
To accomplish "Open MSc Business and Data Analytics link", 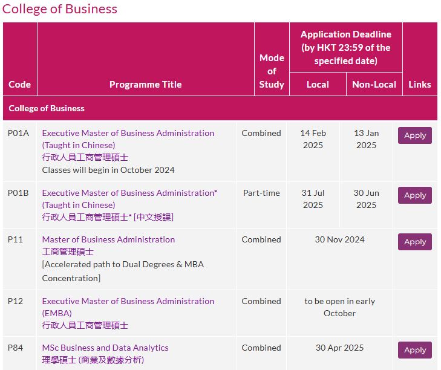I will pyautogui.click(x=105, y=348).
